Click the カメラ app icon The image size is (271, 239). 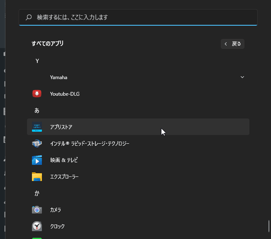37,210
